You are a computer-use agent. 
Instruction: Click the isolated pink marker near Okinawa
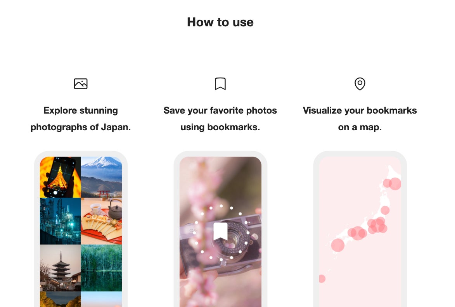click(322, 279)
